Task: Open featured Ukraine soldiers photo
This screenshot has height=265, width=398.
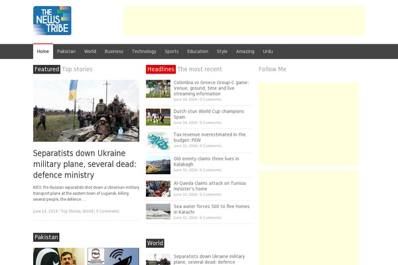Action: pyautogui.click(x=86, y=111)
